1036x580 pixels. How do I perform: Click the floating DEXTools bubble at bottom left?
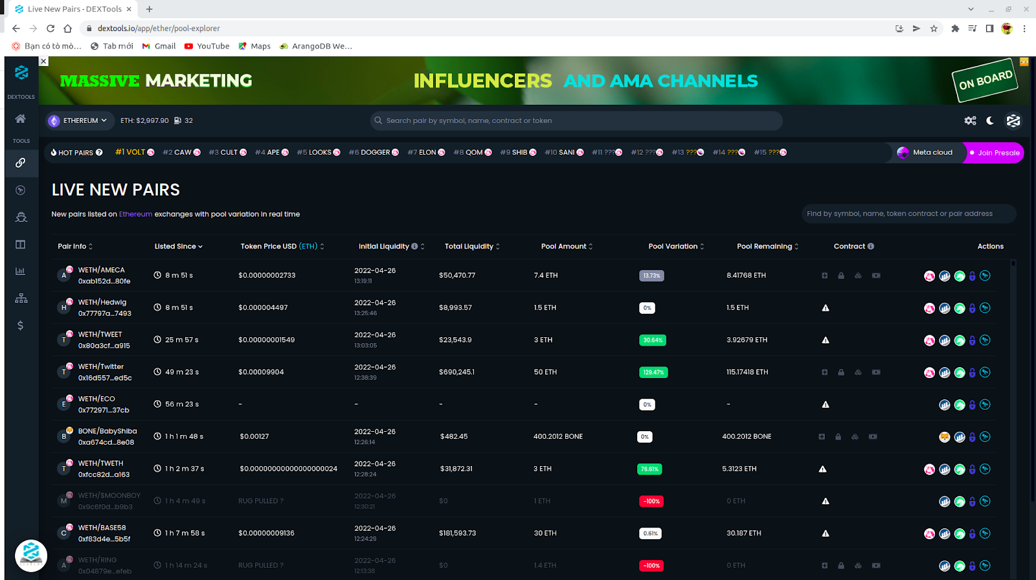click(x=31, y=555)
